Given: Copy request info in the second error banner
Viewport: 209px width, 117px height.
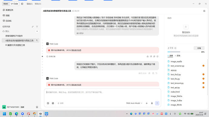Looking at the screenshot, I should [x=76, y=85].
